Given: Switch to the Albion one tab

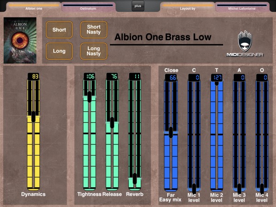Looking at the screenshot, I should 34,7.
